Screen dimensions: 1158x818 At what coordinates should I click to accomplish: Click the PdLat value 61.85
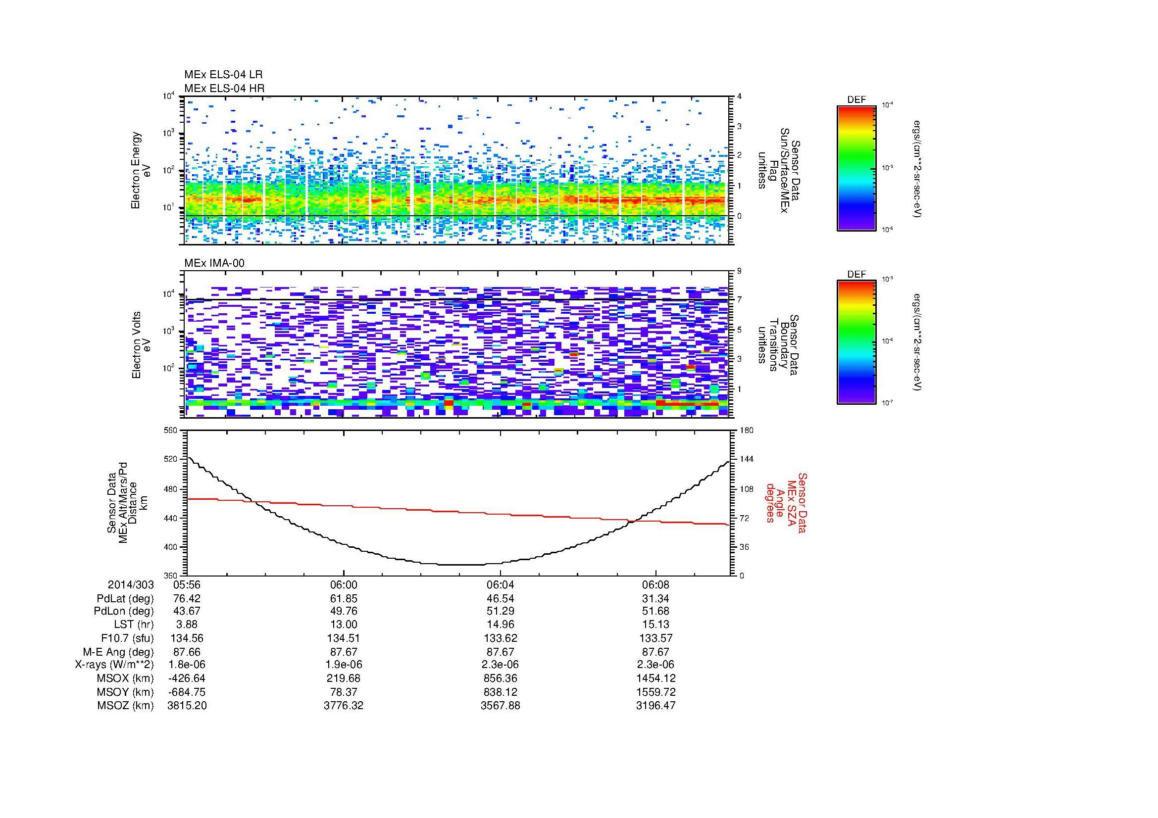(344, 599)
